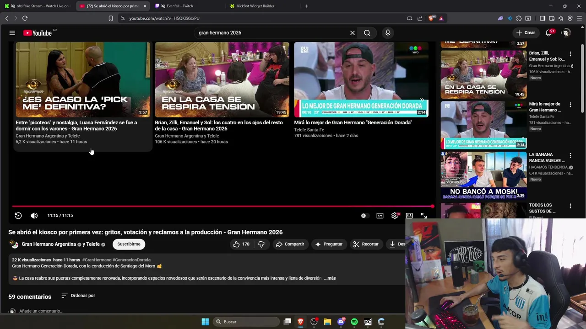The image size is (586, 329).
Task: Open the Gran Hermano Argentina channel link
Action: (49, 244)
